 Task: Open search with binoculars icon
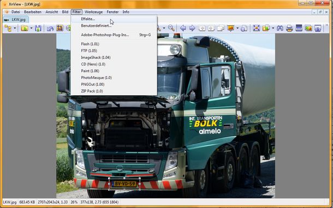280,28
